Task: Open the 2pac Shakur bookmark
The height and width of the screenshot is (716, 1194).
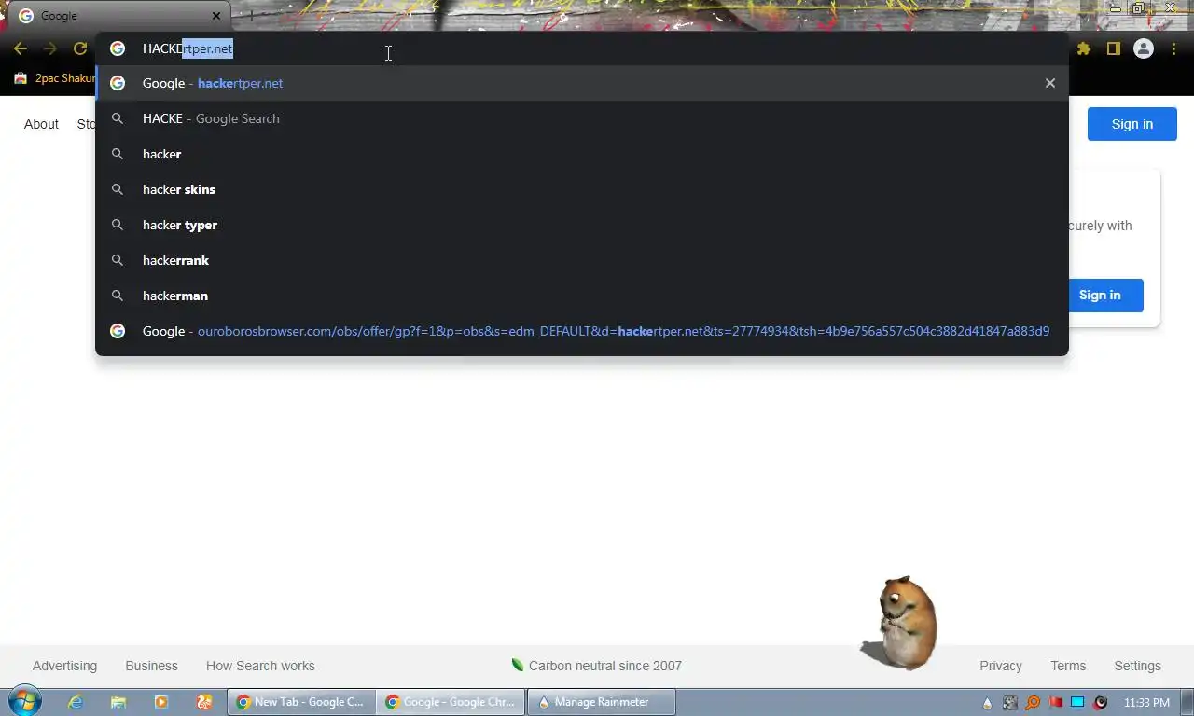Action: [x=55, y=78]
